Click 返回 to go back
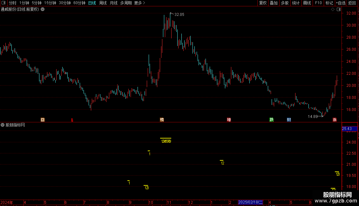The width and height of the screenshot is (359, 206). pyautogui.click(x=352, y=3)
